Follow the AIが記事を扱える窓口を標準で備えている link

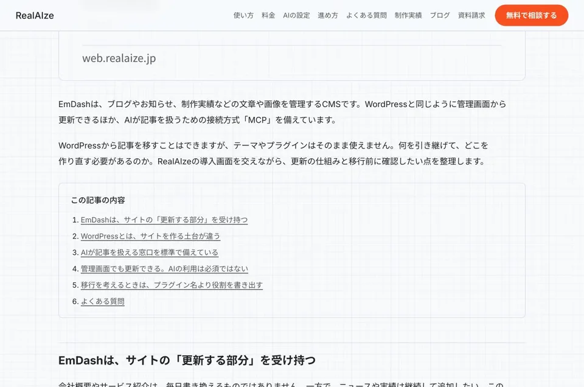(150, 253)
